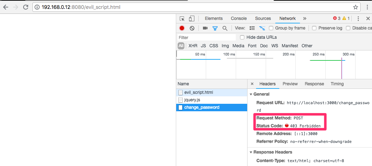Activate the inspect element picker icon

(182, 18)
